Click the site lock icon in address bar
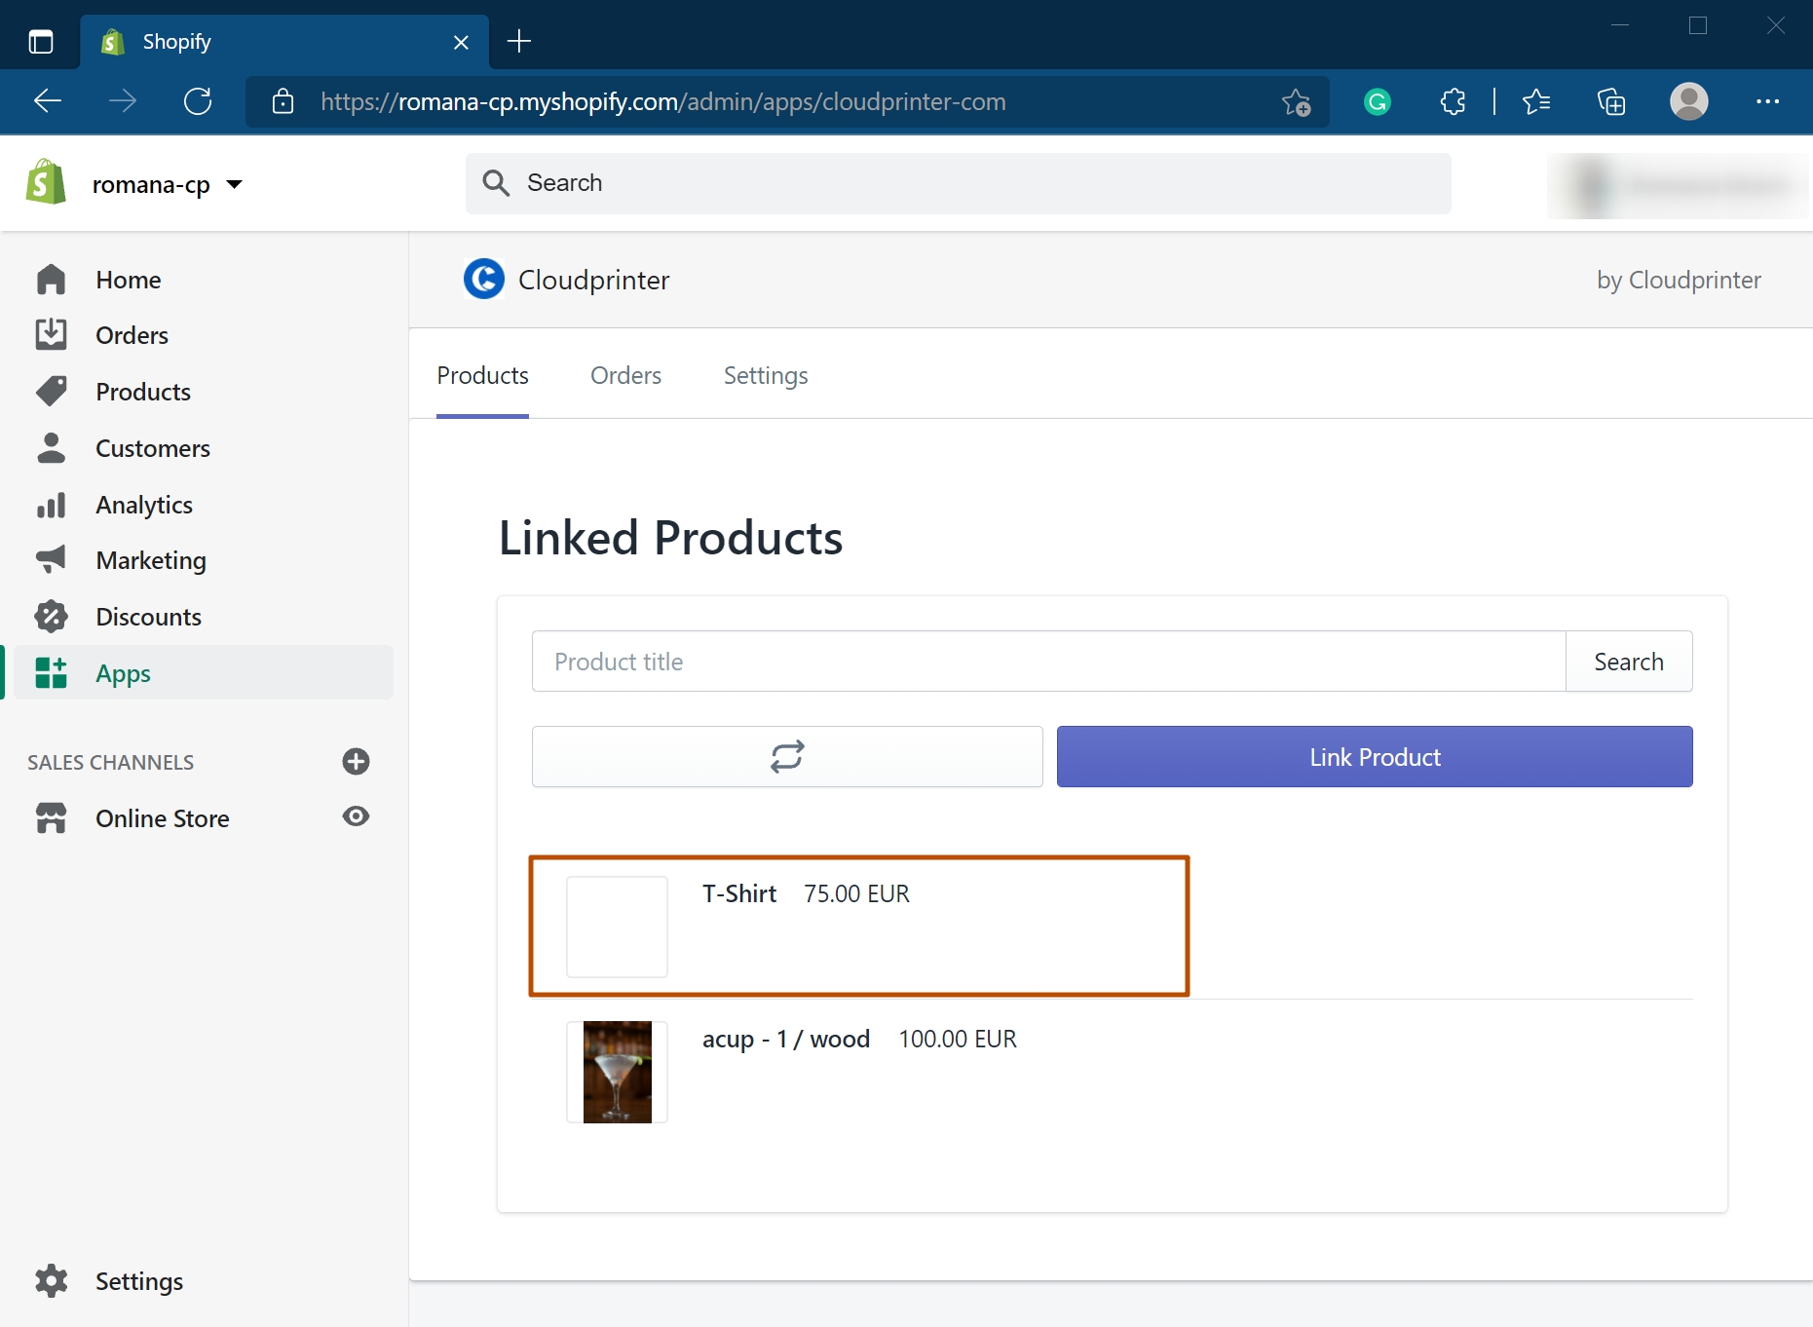 [283, 101]
